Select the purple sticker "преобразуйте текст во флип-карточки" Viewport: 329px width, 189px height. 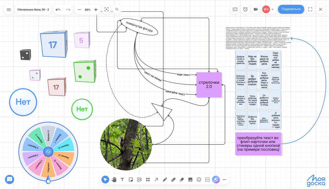point(258,144)
